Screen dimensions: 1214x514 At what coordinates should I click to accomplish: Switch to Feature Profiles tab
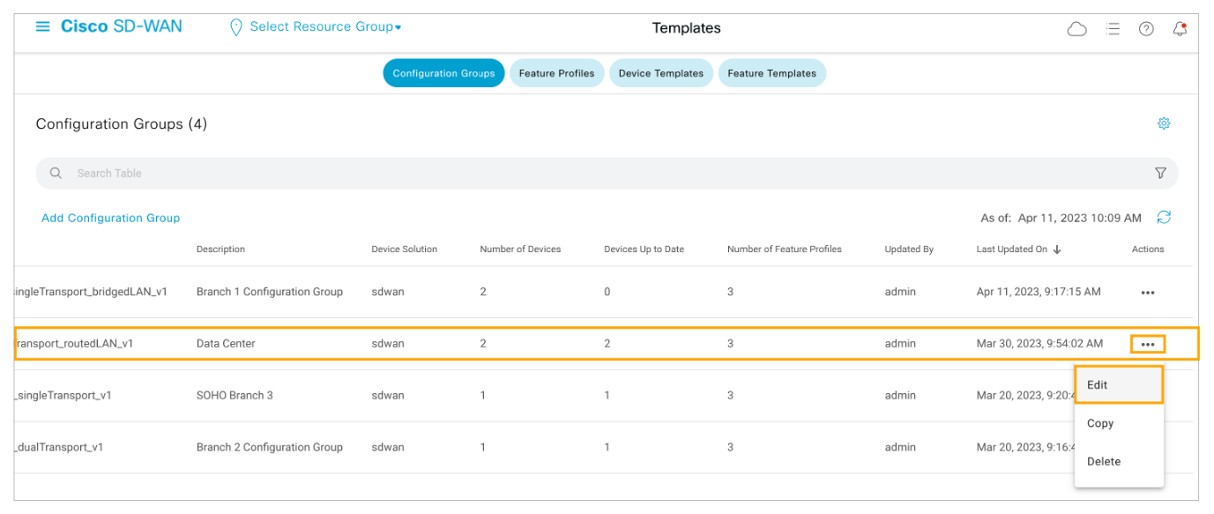click(x=556, y=73)
